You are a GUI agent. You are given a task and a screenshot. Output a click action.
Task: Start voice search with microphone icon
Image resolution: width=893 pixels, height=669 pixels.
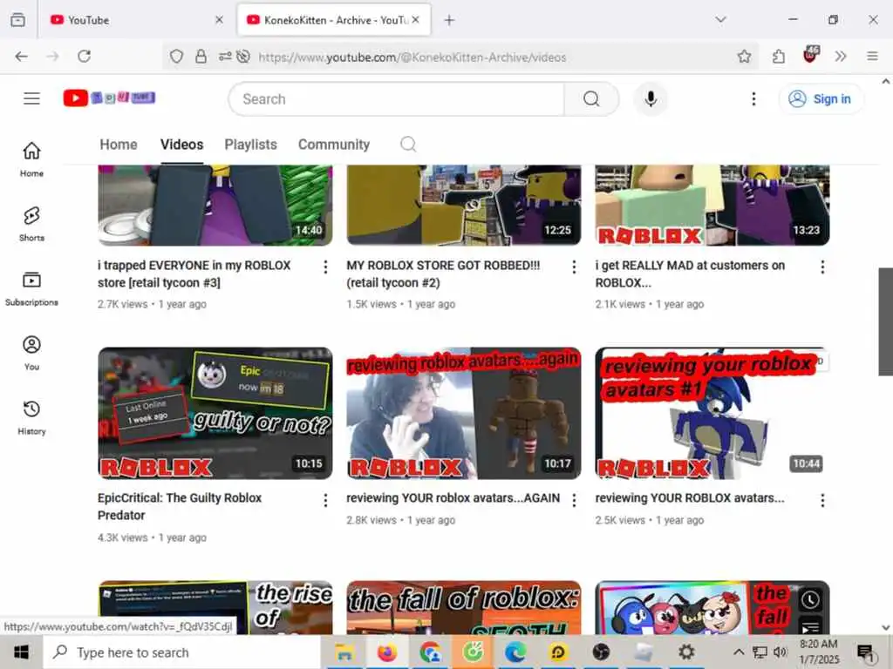(x=651, y=99)
